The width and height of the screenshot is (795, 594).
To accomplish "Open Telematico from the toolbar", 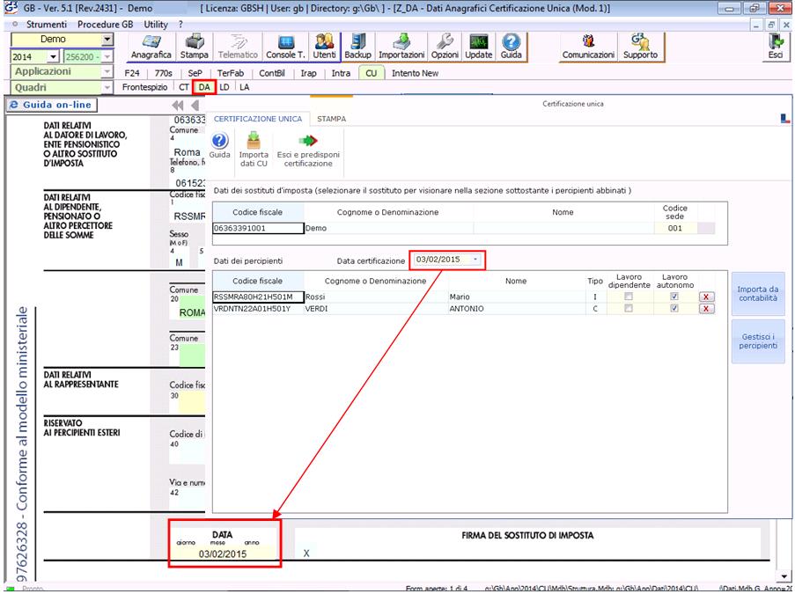I will (238, 48).
